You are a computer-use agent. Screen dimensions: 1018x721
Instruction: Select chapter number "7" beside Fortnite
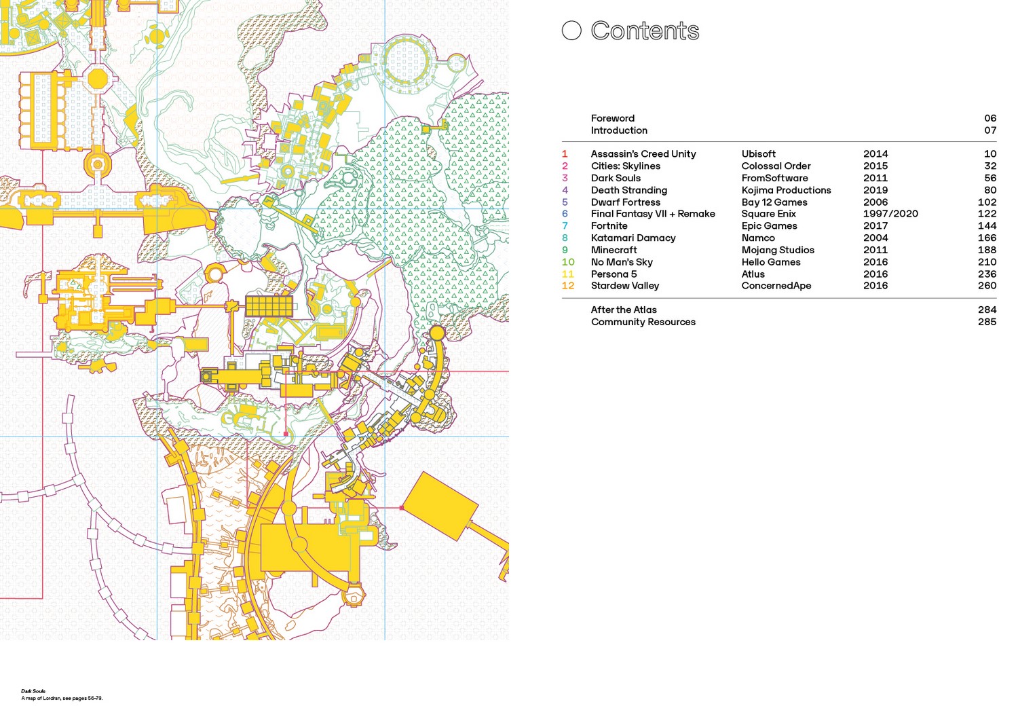pos(565,226)
